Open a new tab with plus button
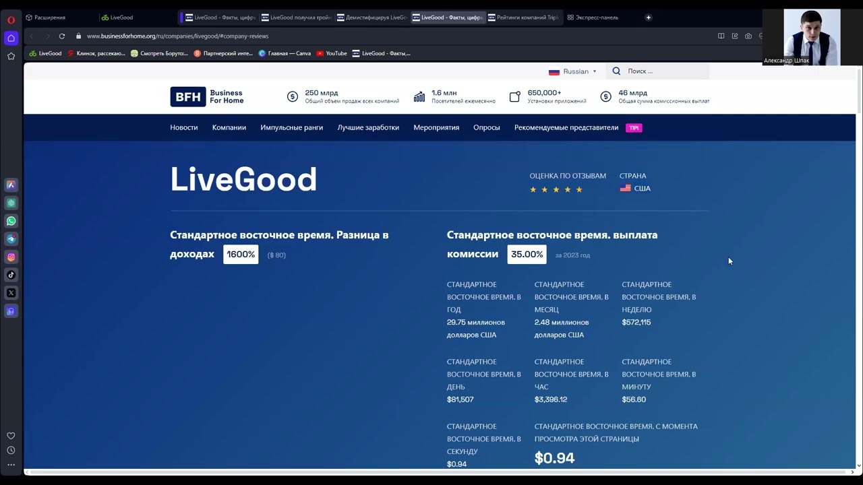Image resolution: width=863 pixels, height=485 pixels. click(x=649, y=18)
